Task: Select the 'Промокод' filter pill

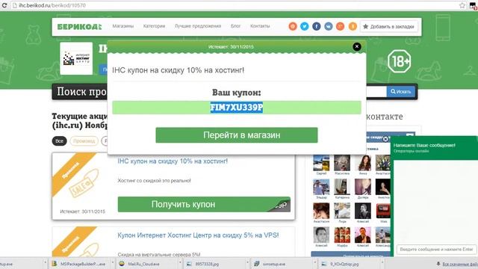Action: (x=84, y=141)
